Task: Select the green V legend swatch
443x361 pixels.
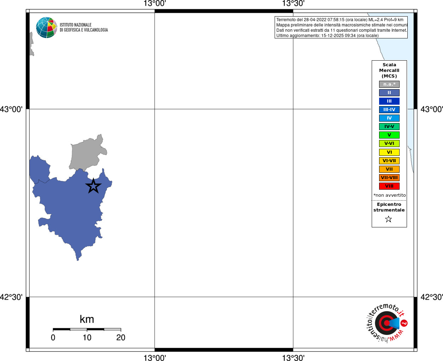Action: coord(389,135)
